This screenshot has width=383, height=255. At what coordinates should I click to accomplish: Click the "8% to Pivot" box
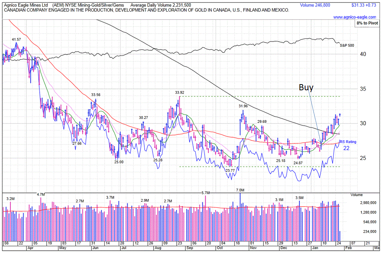tap(367, 23)
